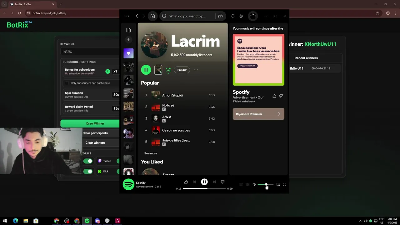Click the netflix keyword field in BotRix
The height and width of the screenshot is (225, 400).
[90, 51]
